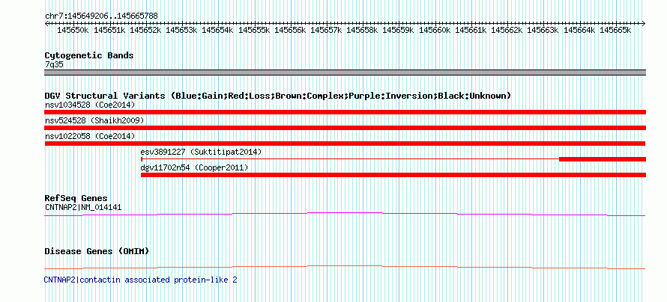Click the Disease Genes (OMIM) track title
Viewport: 667px width, 302px height.
(97, 251)
